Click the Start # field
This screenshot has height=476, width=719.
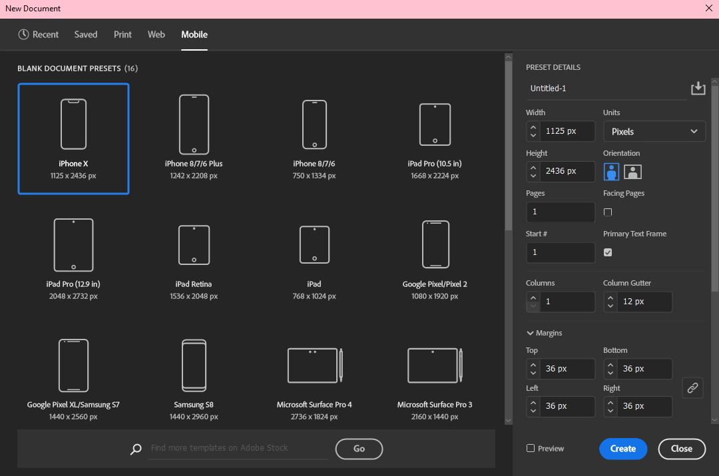click(561, 252)
